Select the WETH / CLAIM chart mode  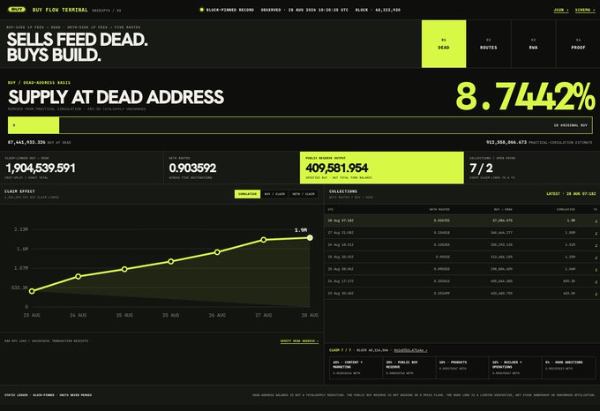(304, 194)
